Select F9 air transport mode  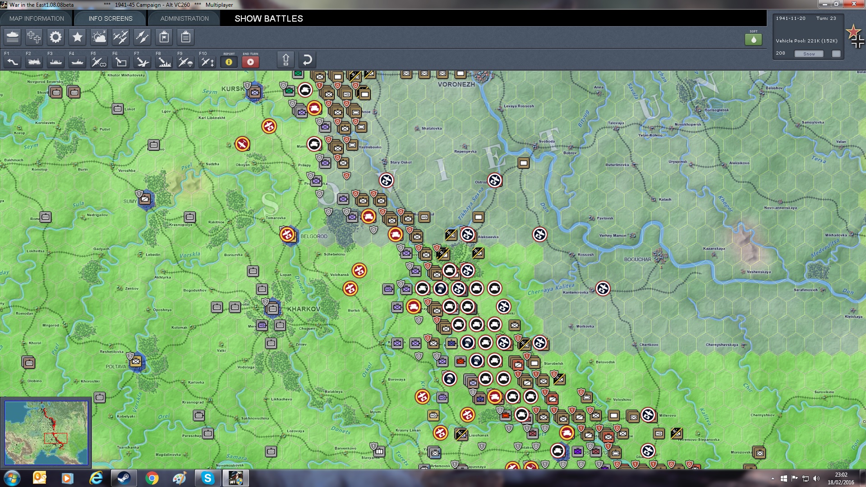[x=185, y=62]
